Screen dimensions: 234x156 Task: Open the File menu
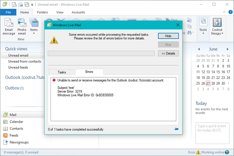coord(8,12)
